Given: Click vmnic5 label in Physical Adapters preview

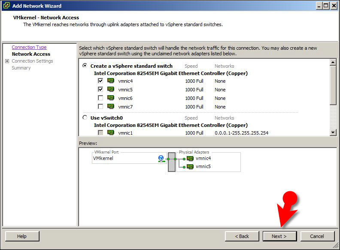Looking at the screenshot, I should 203,166.
